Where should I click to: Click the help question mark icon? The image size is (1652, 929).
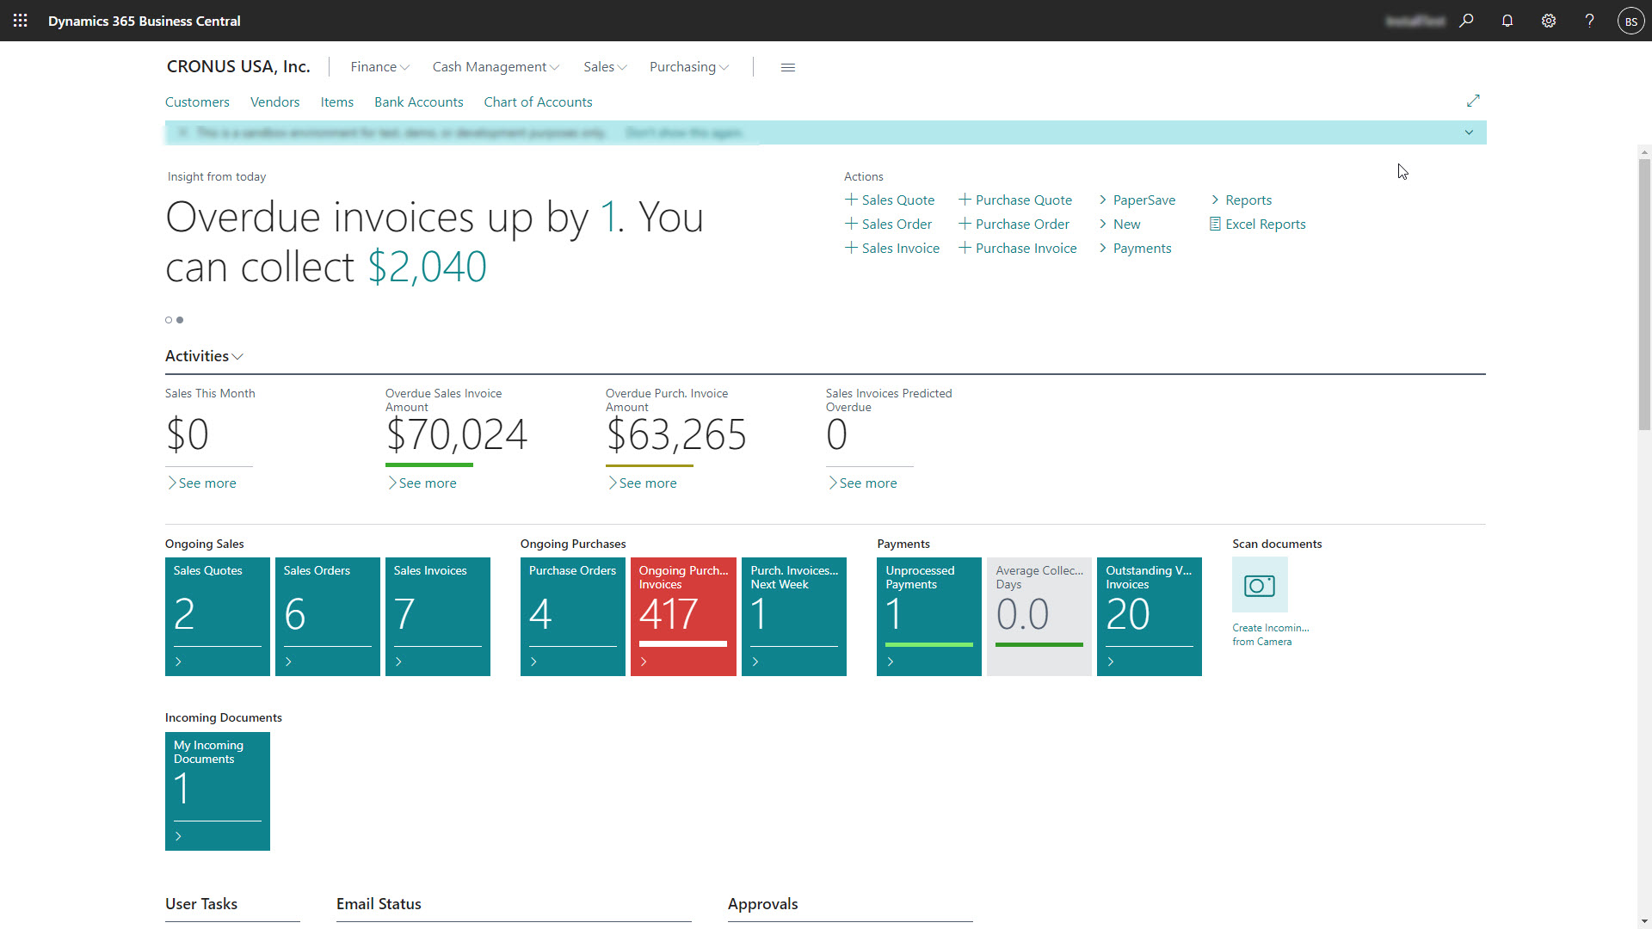pos(1589,21)
